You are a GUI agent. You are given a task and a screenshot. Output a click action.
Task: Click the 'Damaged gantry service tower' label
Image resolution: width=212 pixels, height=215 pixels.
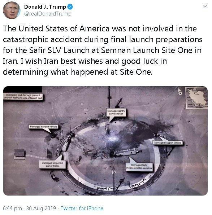[116, 113]
